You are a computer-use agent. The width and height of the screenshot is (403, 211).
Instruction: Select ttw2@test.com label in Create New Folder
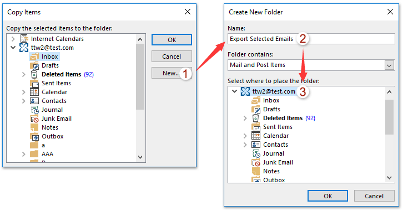coord(274,91)
